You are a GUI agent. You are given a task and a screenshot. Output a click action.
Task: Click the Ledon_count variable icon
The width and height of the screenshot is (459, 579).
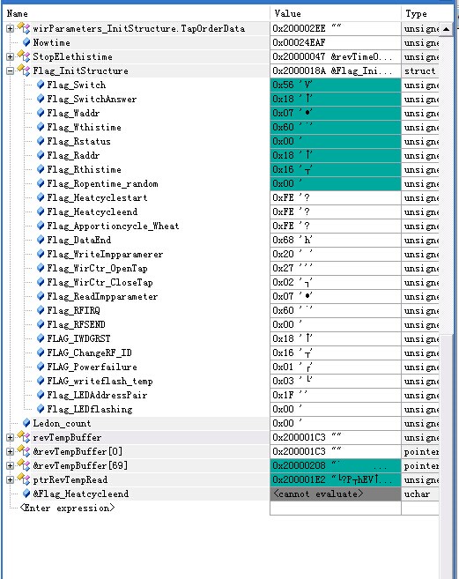click(26, 423)
